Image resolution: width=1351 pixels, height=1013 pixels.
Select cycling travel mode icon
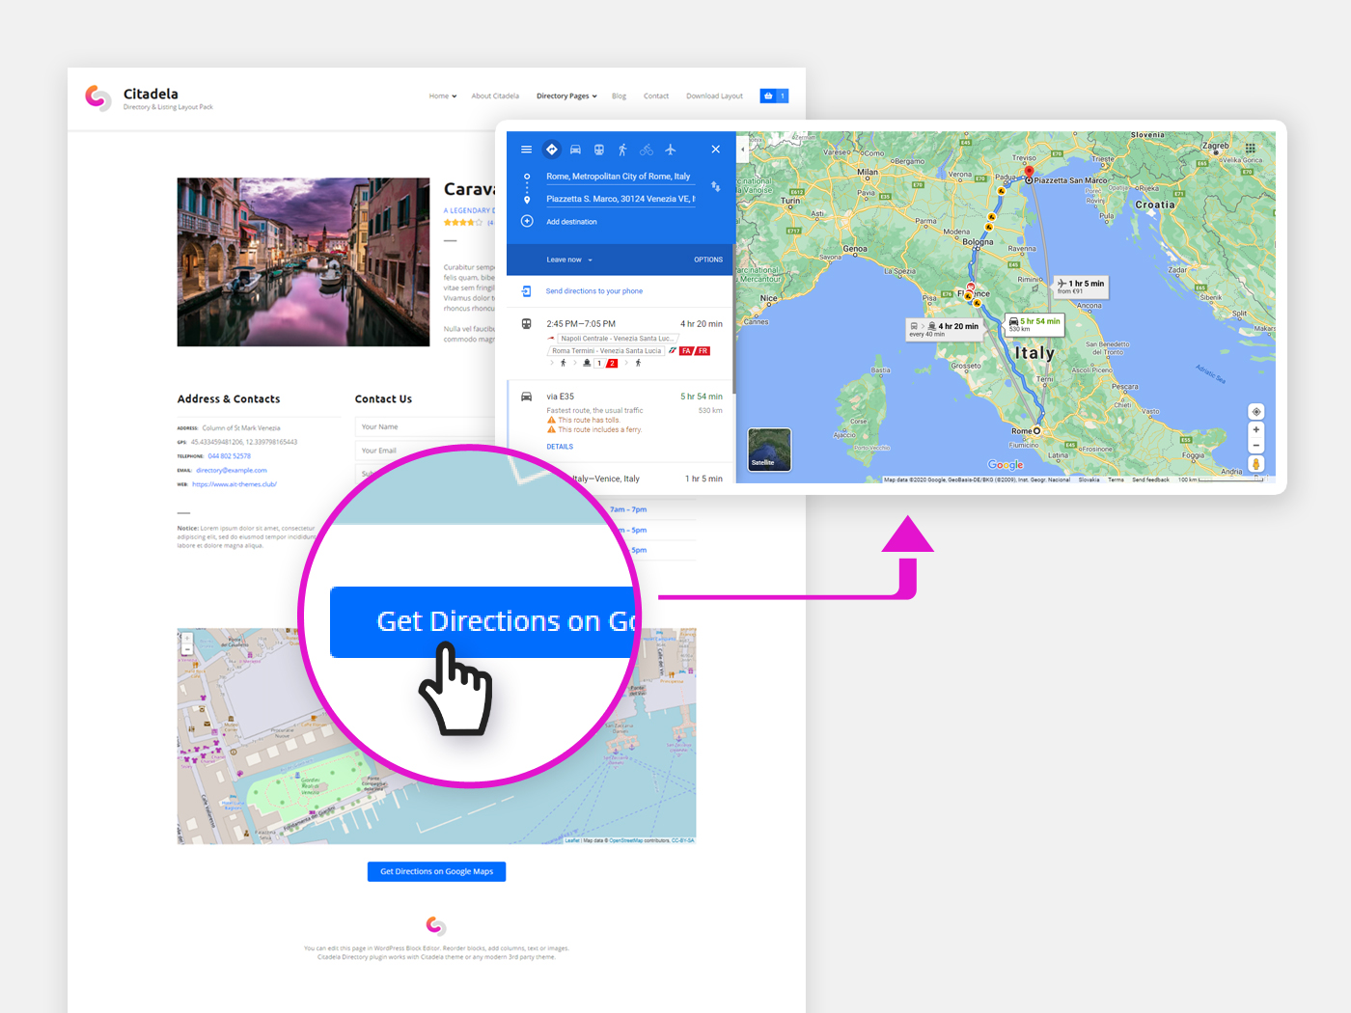647,150
